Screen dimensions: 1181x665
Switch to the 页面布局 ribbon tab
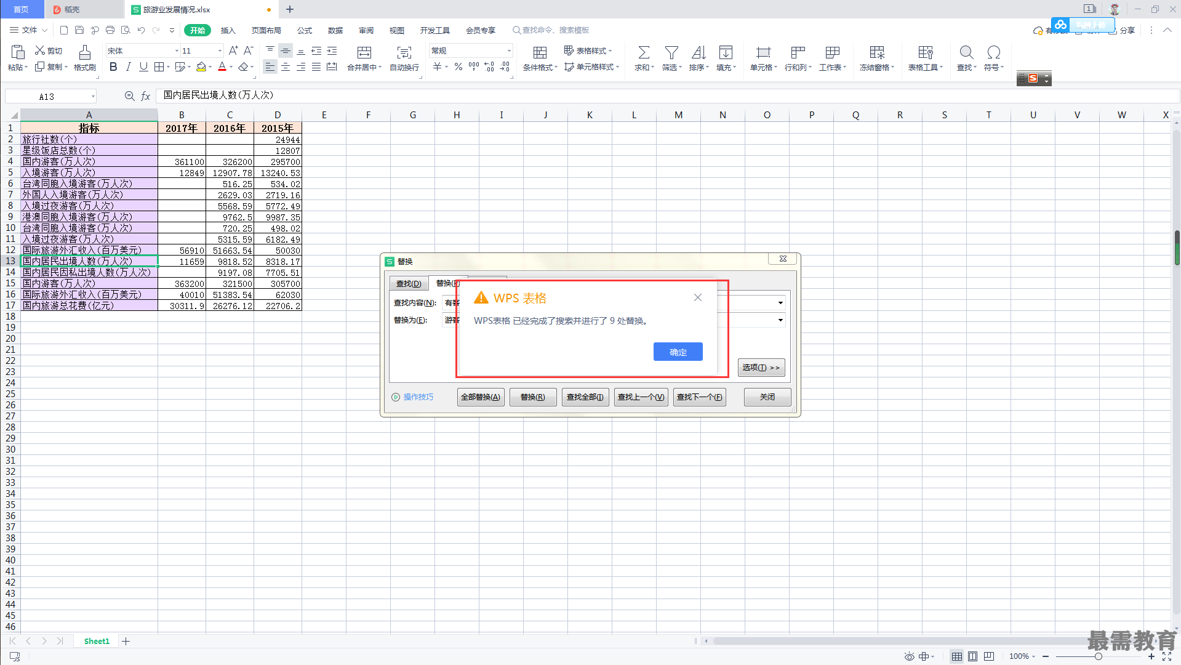266,30
